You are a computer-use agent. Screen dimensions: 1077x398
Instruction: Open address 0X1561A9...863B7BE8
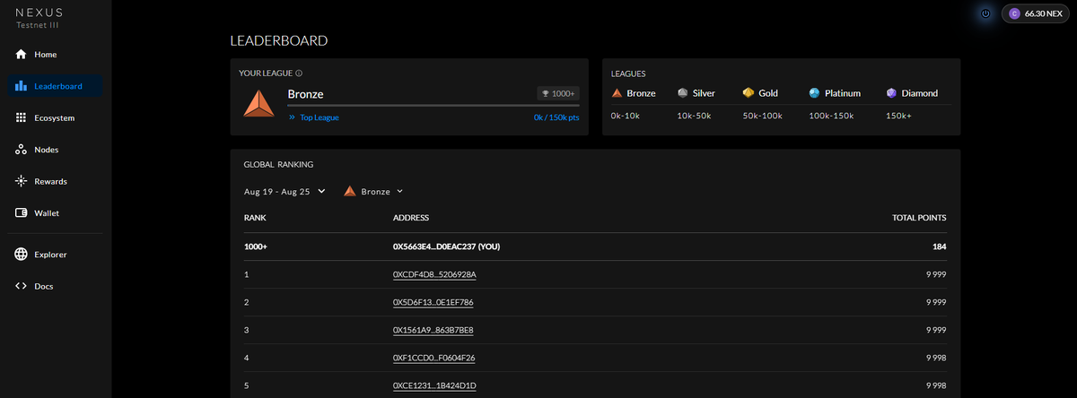[433, 330]
